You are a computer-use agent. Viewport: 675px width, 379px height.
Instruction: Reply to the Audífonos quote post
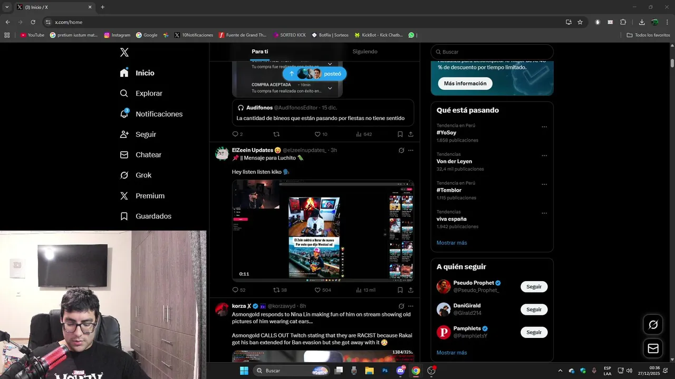[237, 134]
